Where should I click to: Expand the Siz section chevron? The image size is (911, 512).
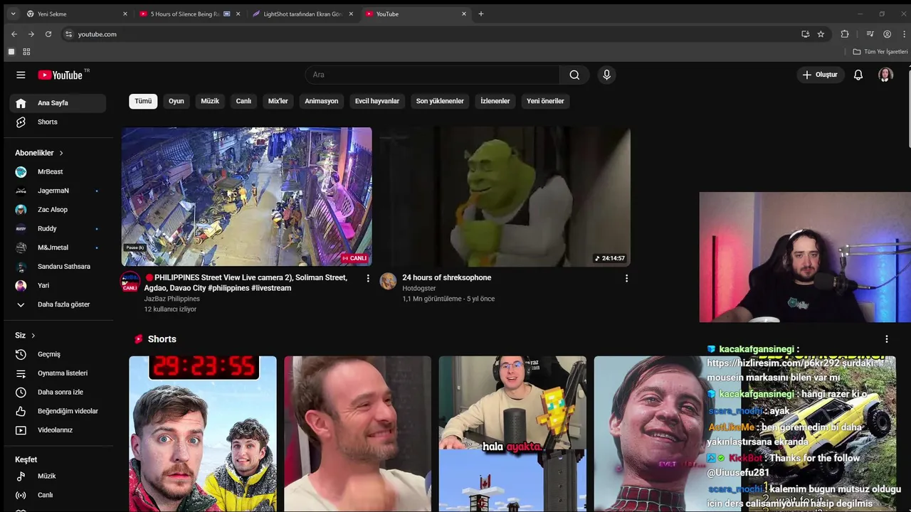[33, 336]
